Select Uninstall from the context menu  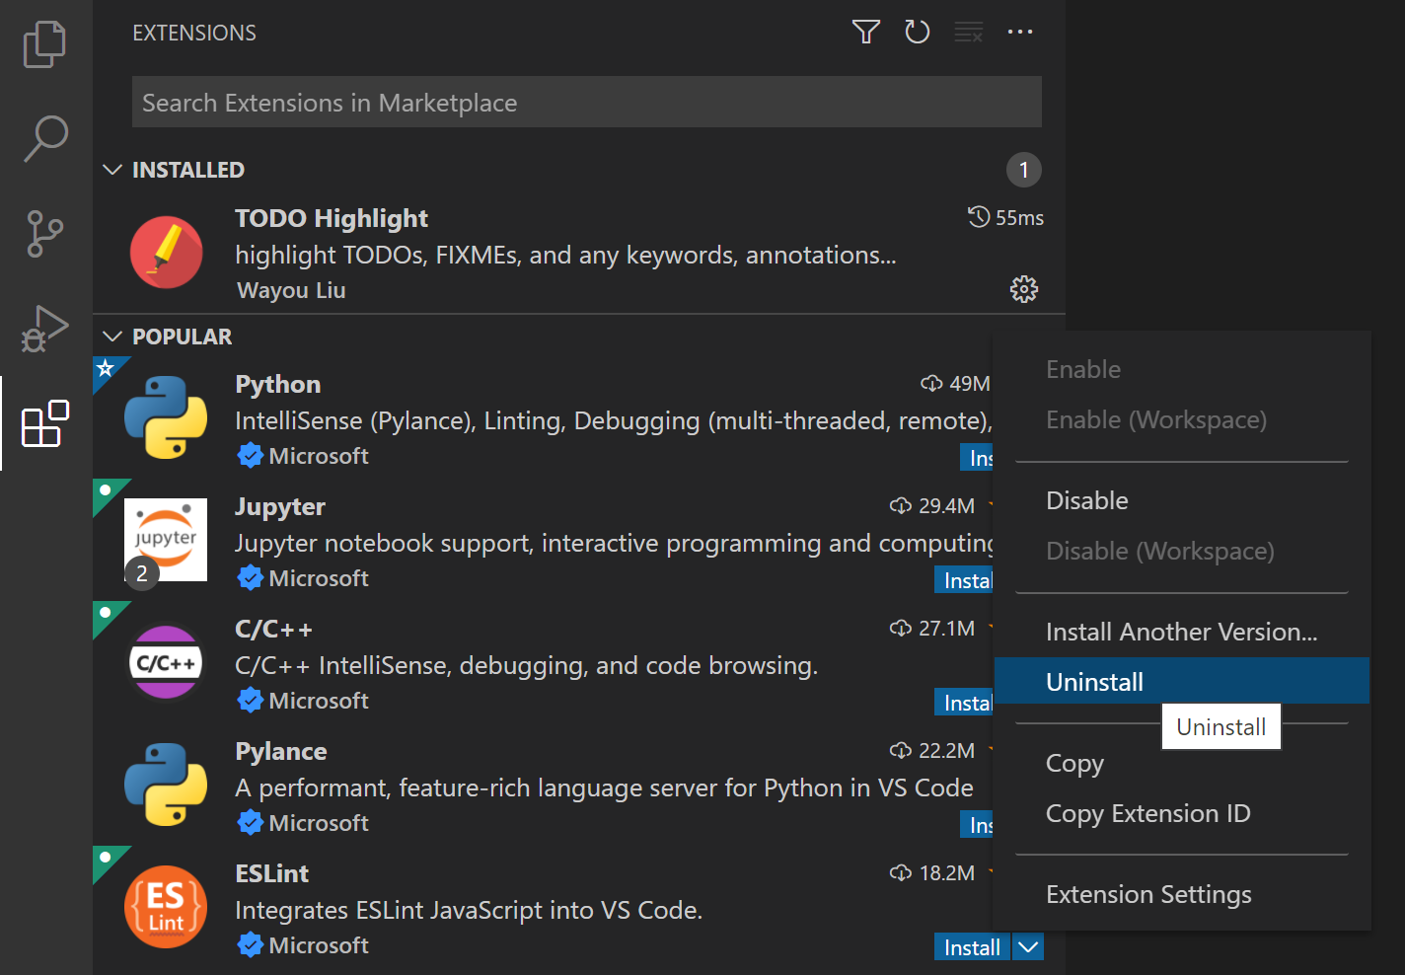pos(1094,680)
